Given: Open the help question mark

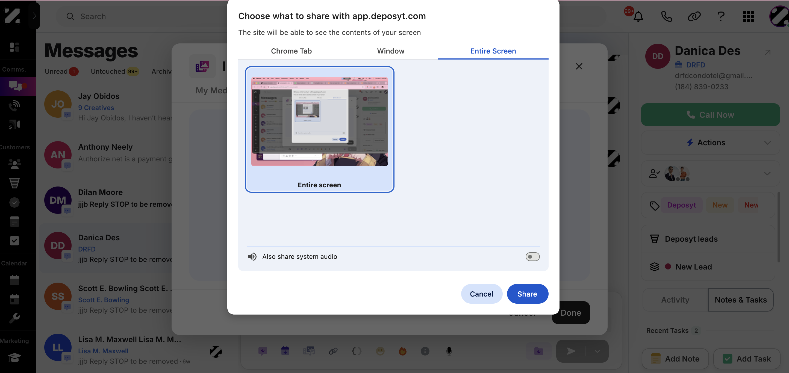Looking at the screenshot, I should 721,16.
